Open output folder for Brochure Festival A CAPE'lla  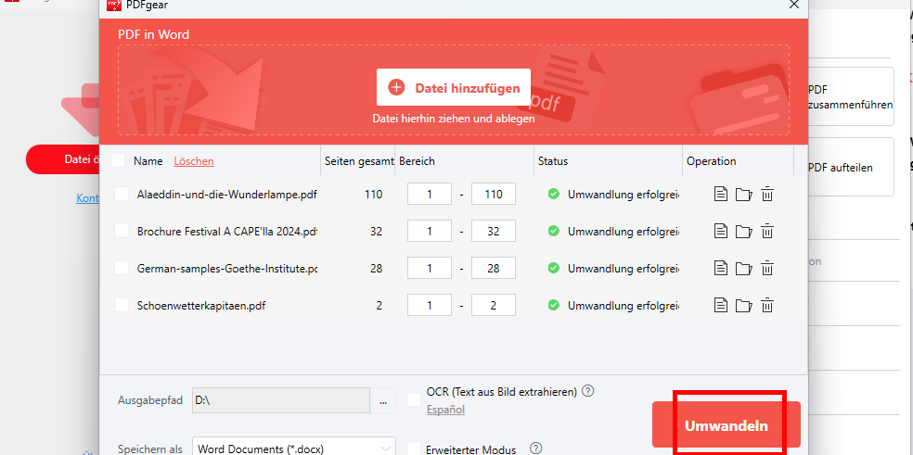(743, 231)
